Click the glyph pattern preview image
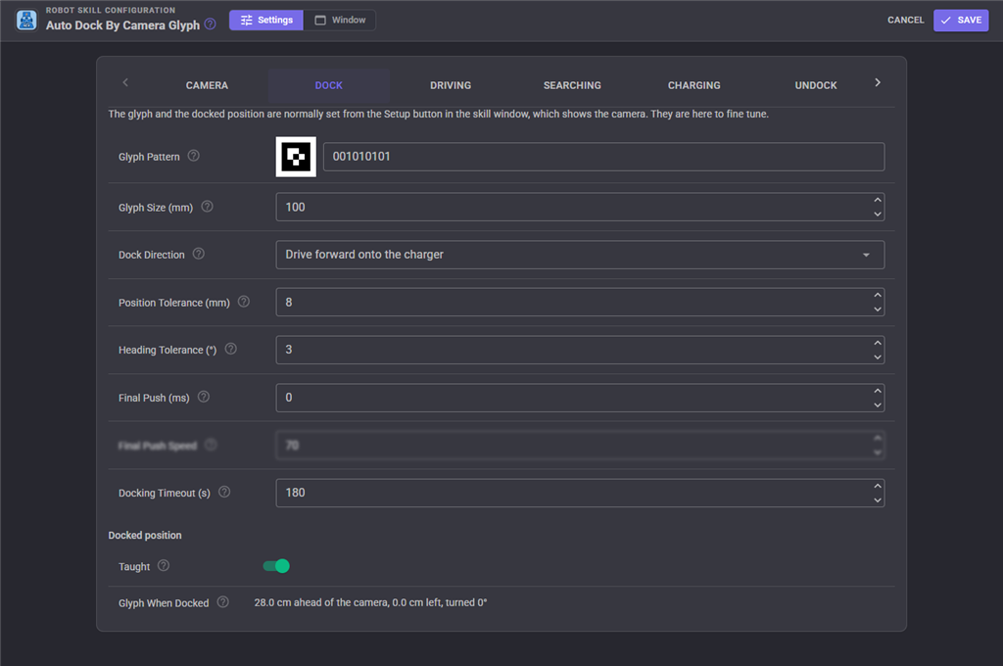 pos(296,157)
